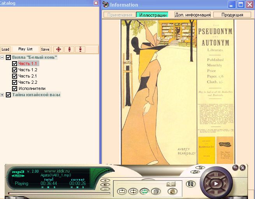The image size is (255, 199).
Task: Toggle the Исполнители checkbox
Action: 15,88
